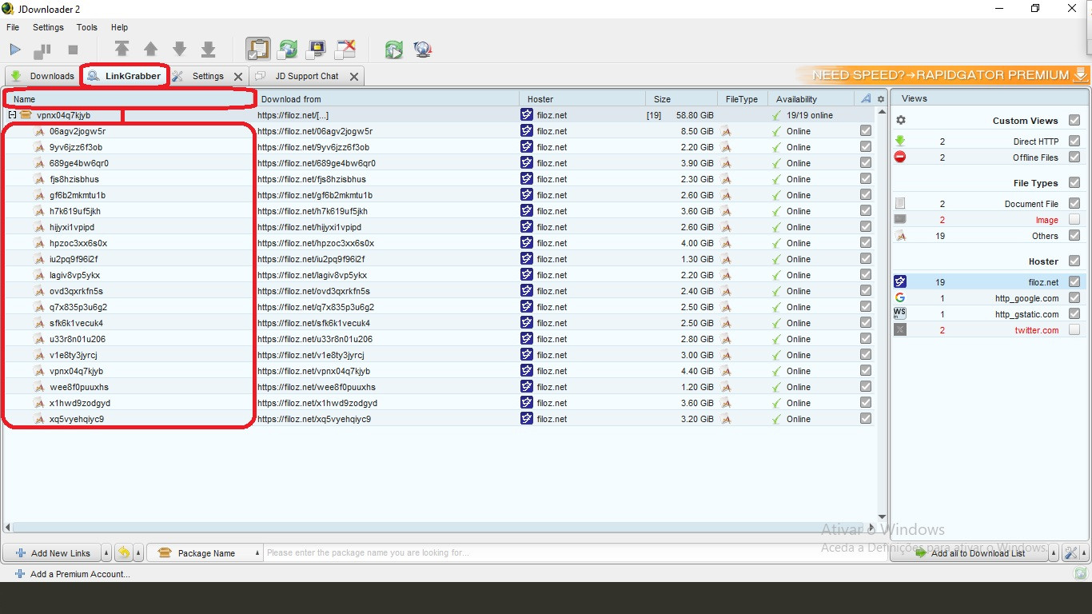Click the Direct HTTP green arrow icon
1092x614 pixels.
coord(900,141)
